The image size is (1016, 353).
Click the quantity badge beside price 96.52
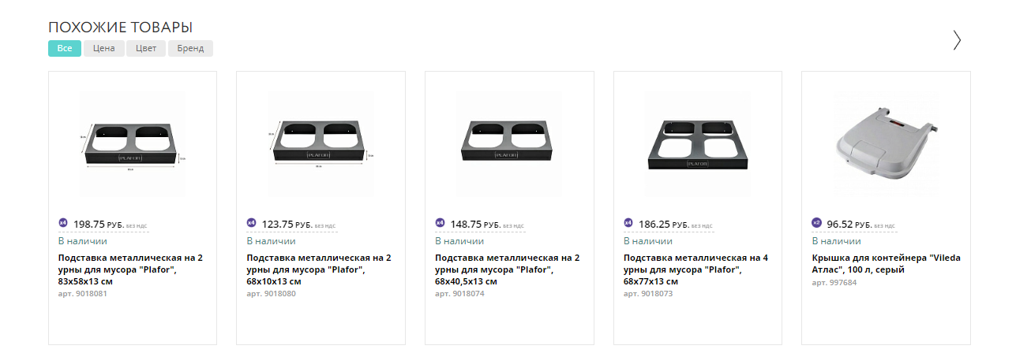click(x=816, y=222)
